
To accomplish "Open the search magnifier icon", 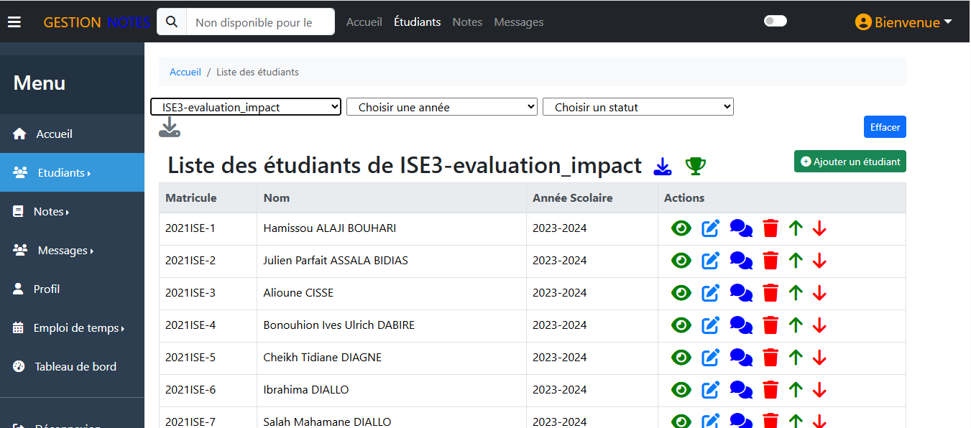I will [x=171, y=21].
